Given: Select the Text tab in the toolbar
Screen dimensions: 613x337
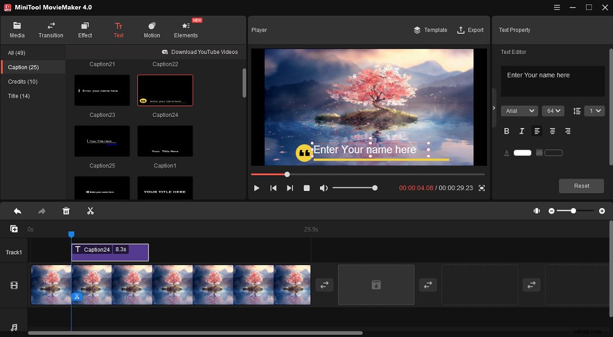Looking at the screenshot, I should [x=118, y=29].
